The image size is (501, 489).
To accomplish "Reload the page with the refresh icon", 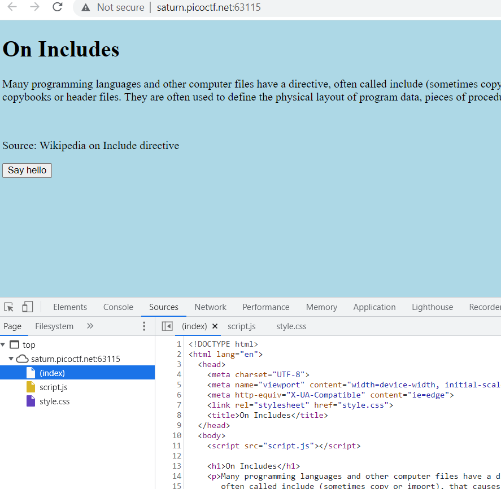I will (x=57, y=7).
